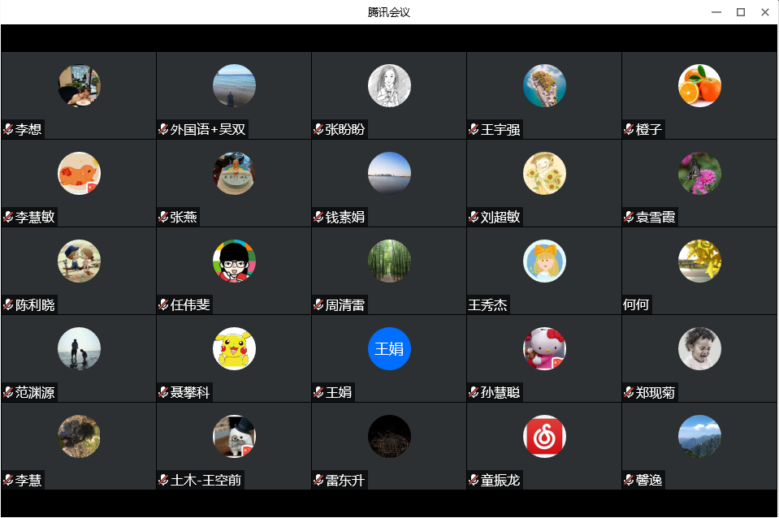This screenshot has width=779, height=518.
Task: Select the butterfly flower avatar of 袁雪霞
Action: click(699, 173)
